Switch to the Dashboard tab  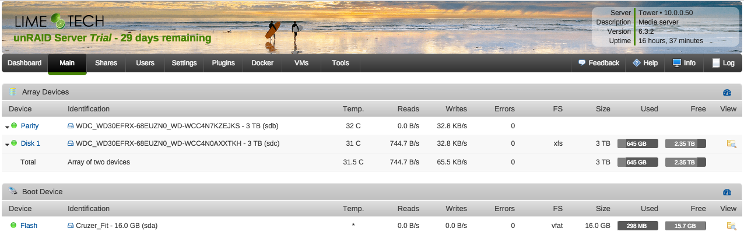click(x=24, y=63)
